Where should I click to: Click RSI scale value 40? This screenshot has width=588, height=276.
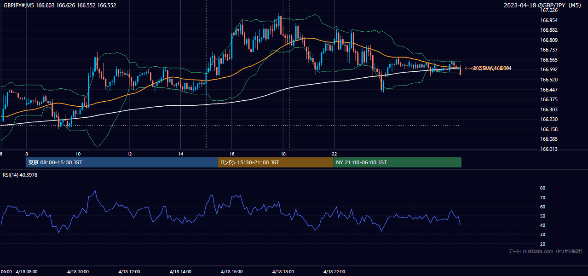click(542, 225)
